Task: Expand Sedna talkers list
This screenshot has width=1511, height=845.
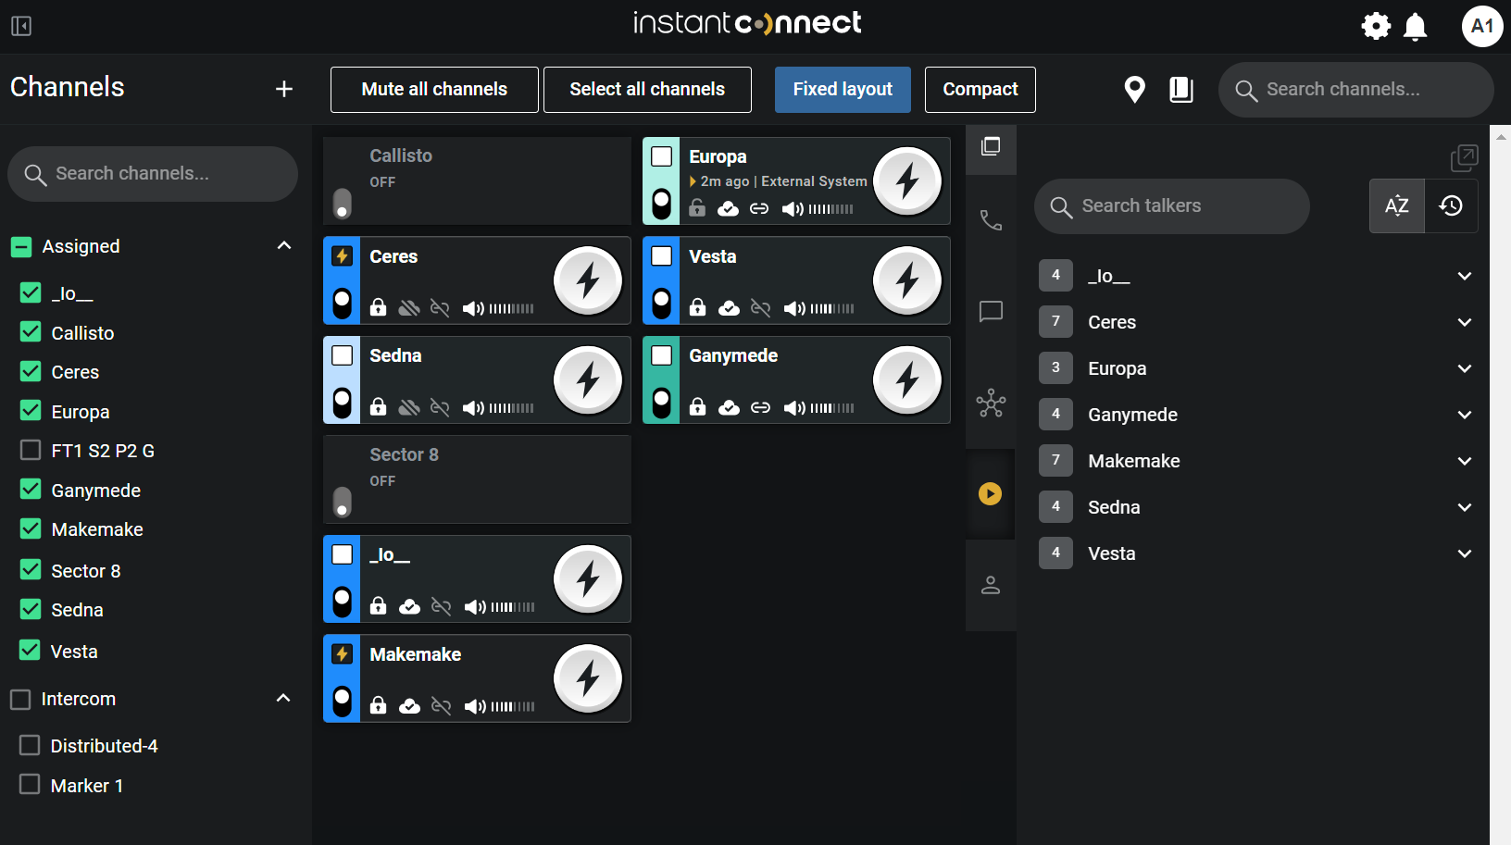Action: tap(1465, 507)
